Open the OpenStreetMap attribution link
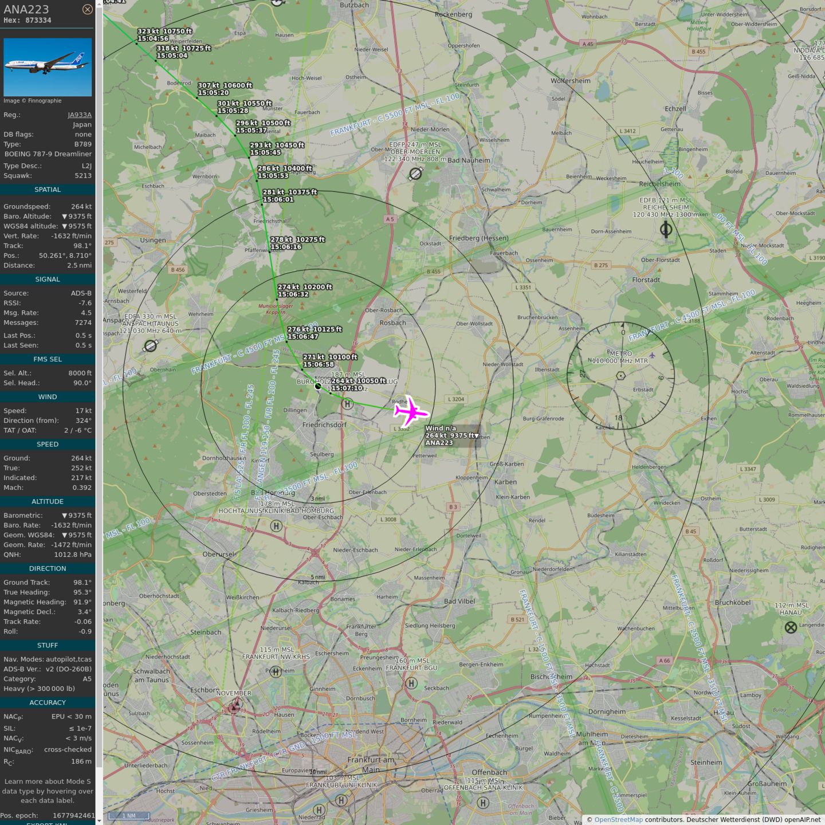The height and width of the screenshot is (825, 825). click(x=618, y=820)
